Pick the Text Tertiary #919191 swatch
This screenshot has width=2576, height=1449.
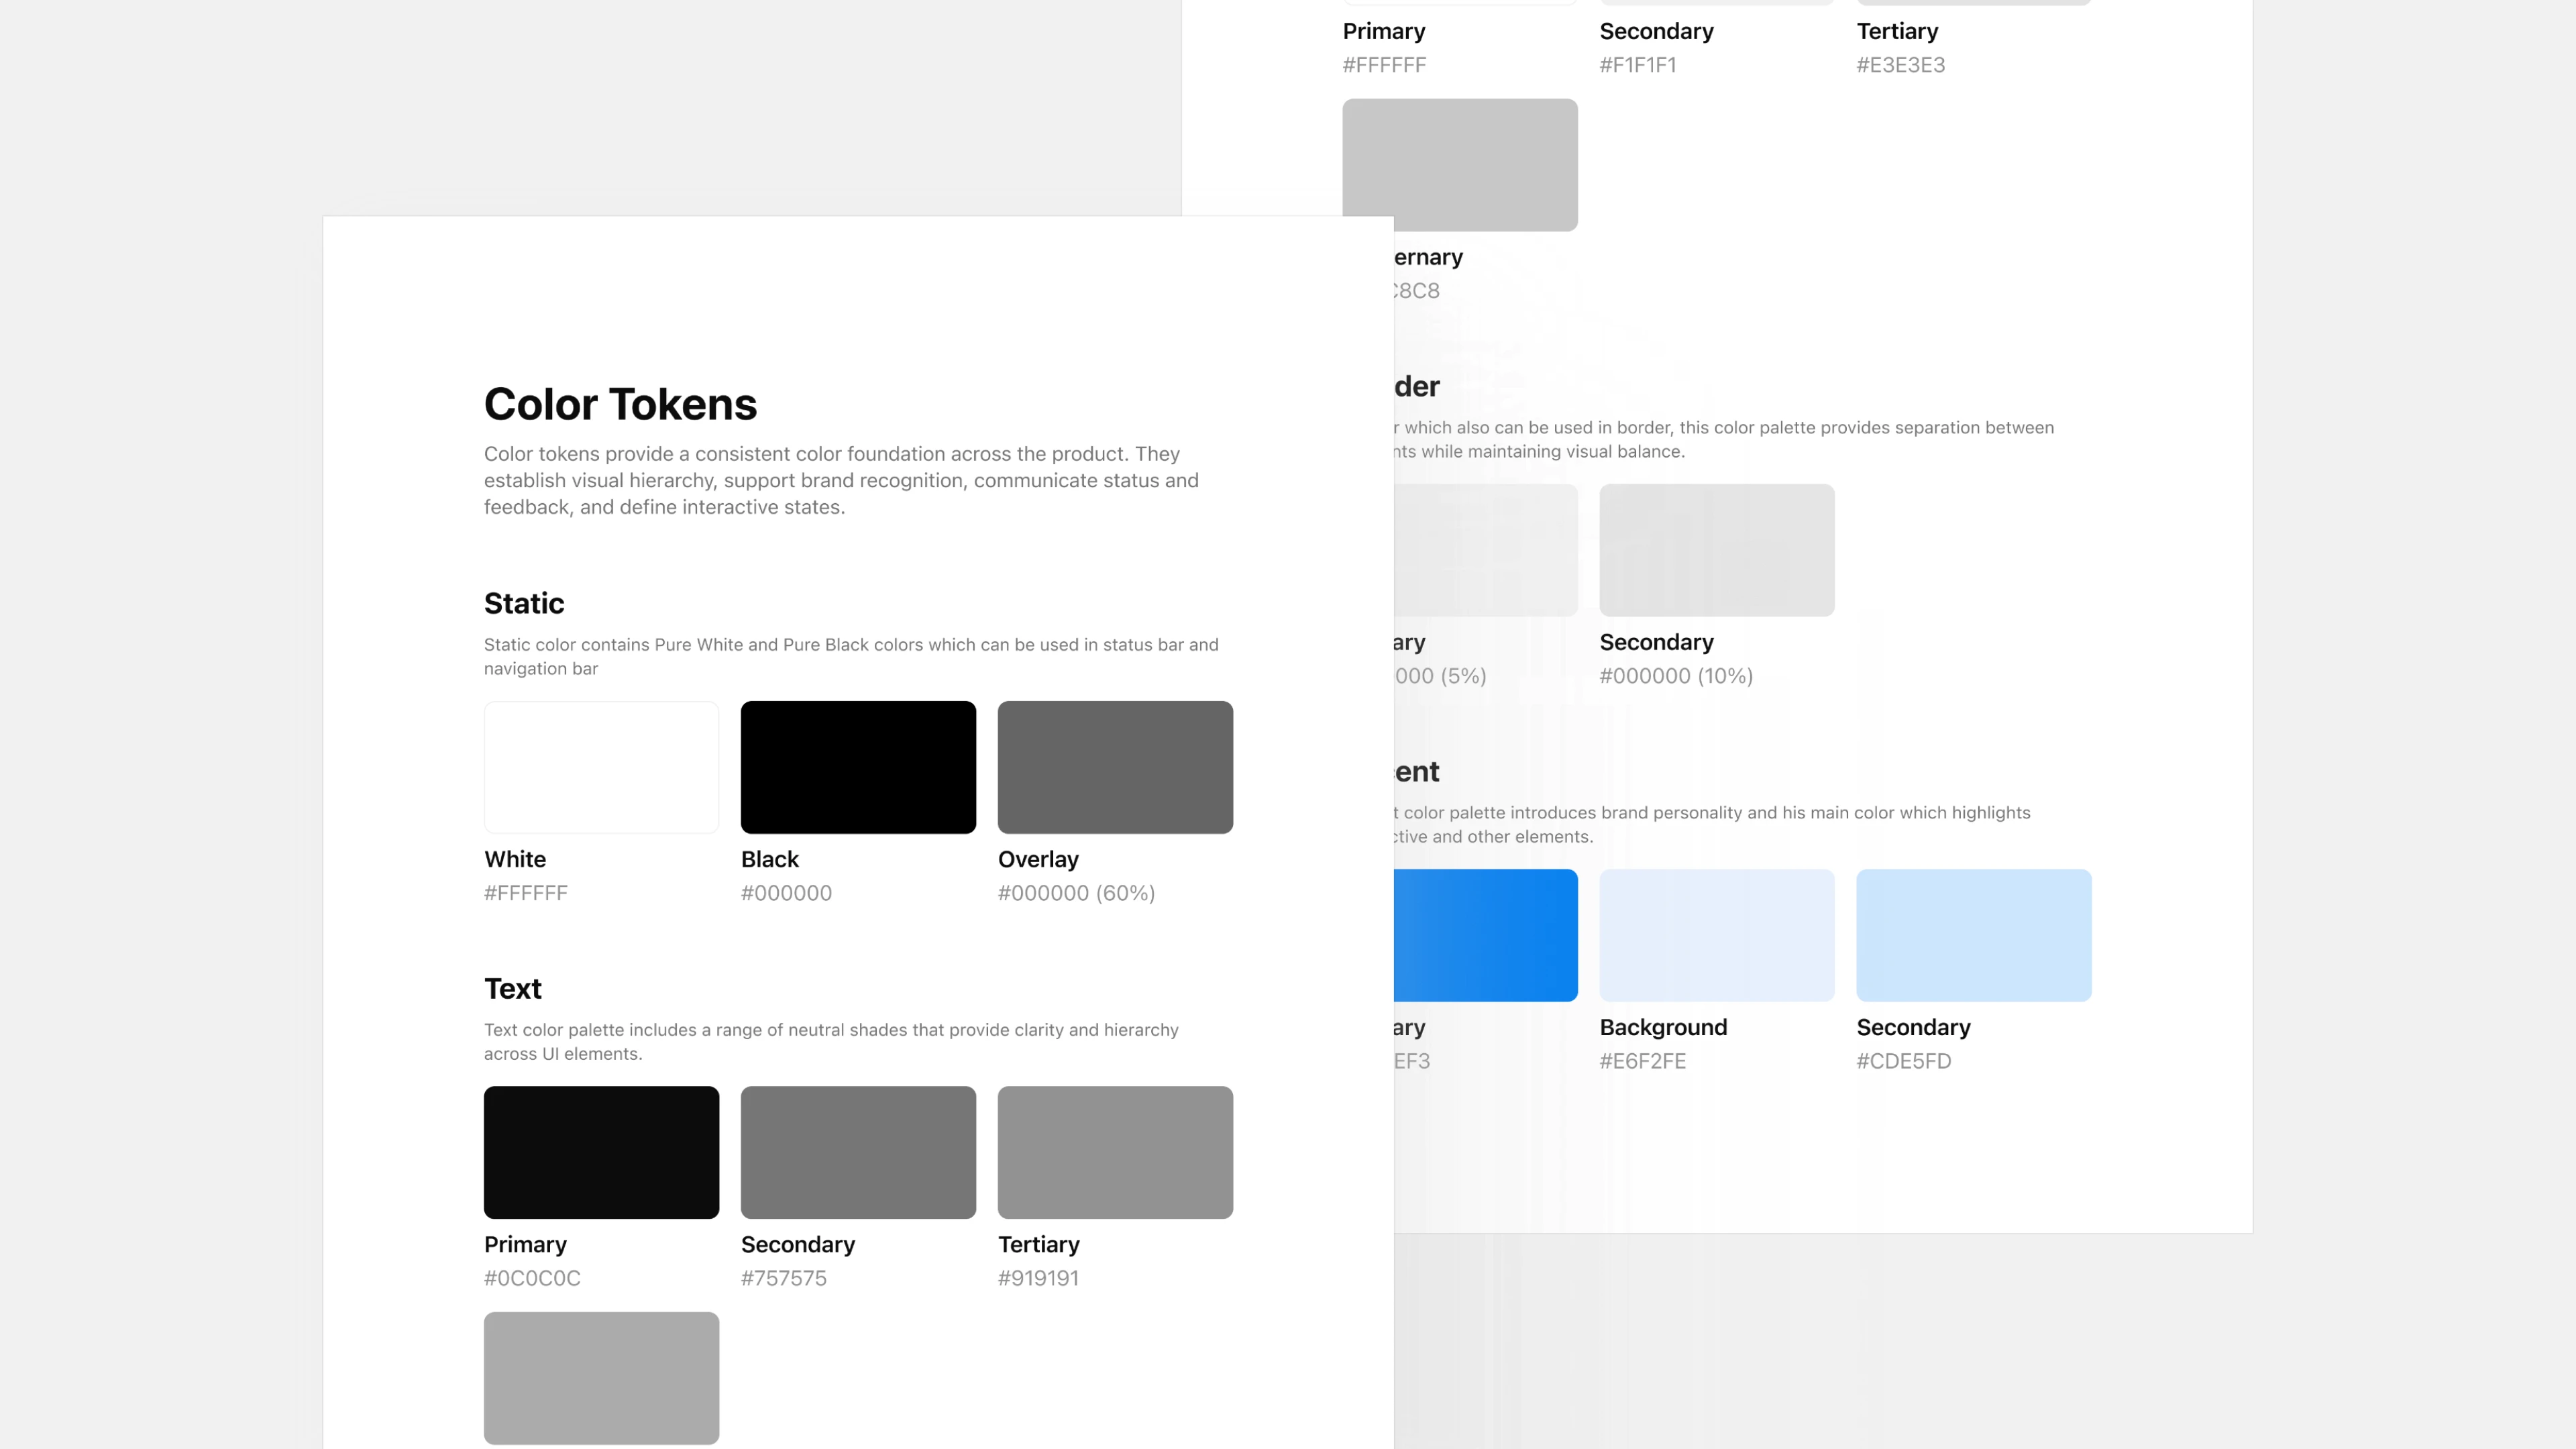click(1115, 1152)
